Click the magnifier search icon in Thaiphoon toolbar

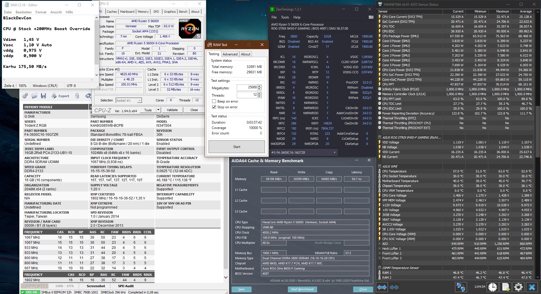click(x=88, y=96)
